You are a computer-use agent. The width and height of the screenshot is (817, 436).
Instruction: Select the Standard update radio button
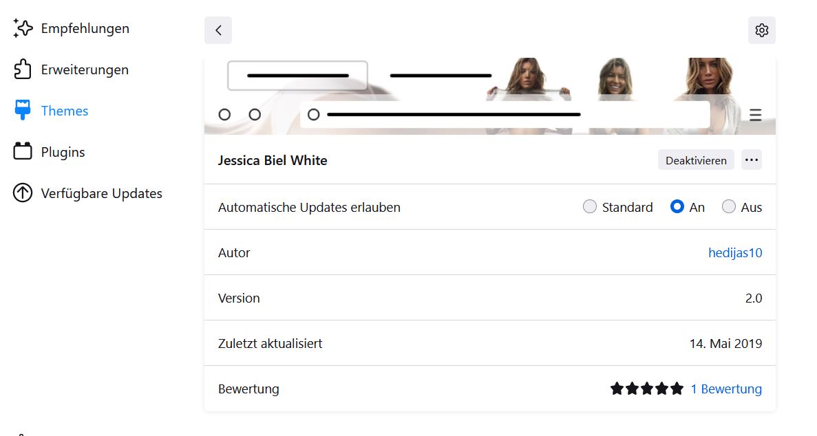pos(590,207)
